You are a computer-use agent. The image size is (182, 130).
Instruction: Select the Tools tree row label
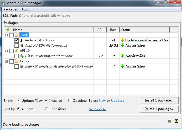pos(24,35)
